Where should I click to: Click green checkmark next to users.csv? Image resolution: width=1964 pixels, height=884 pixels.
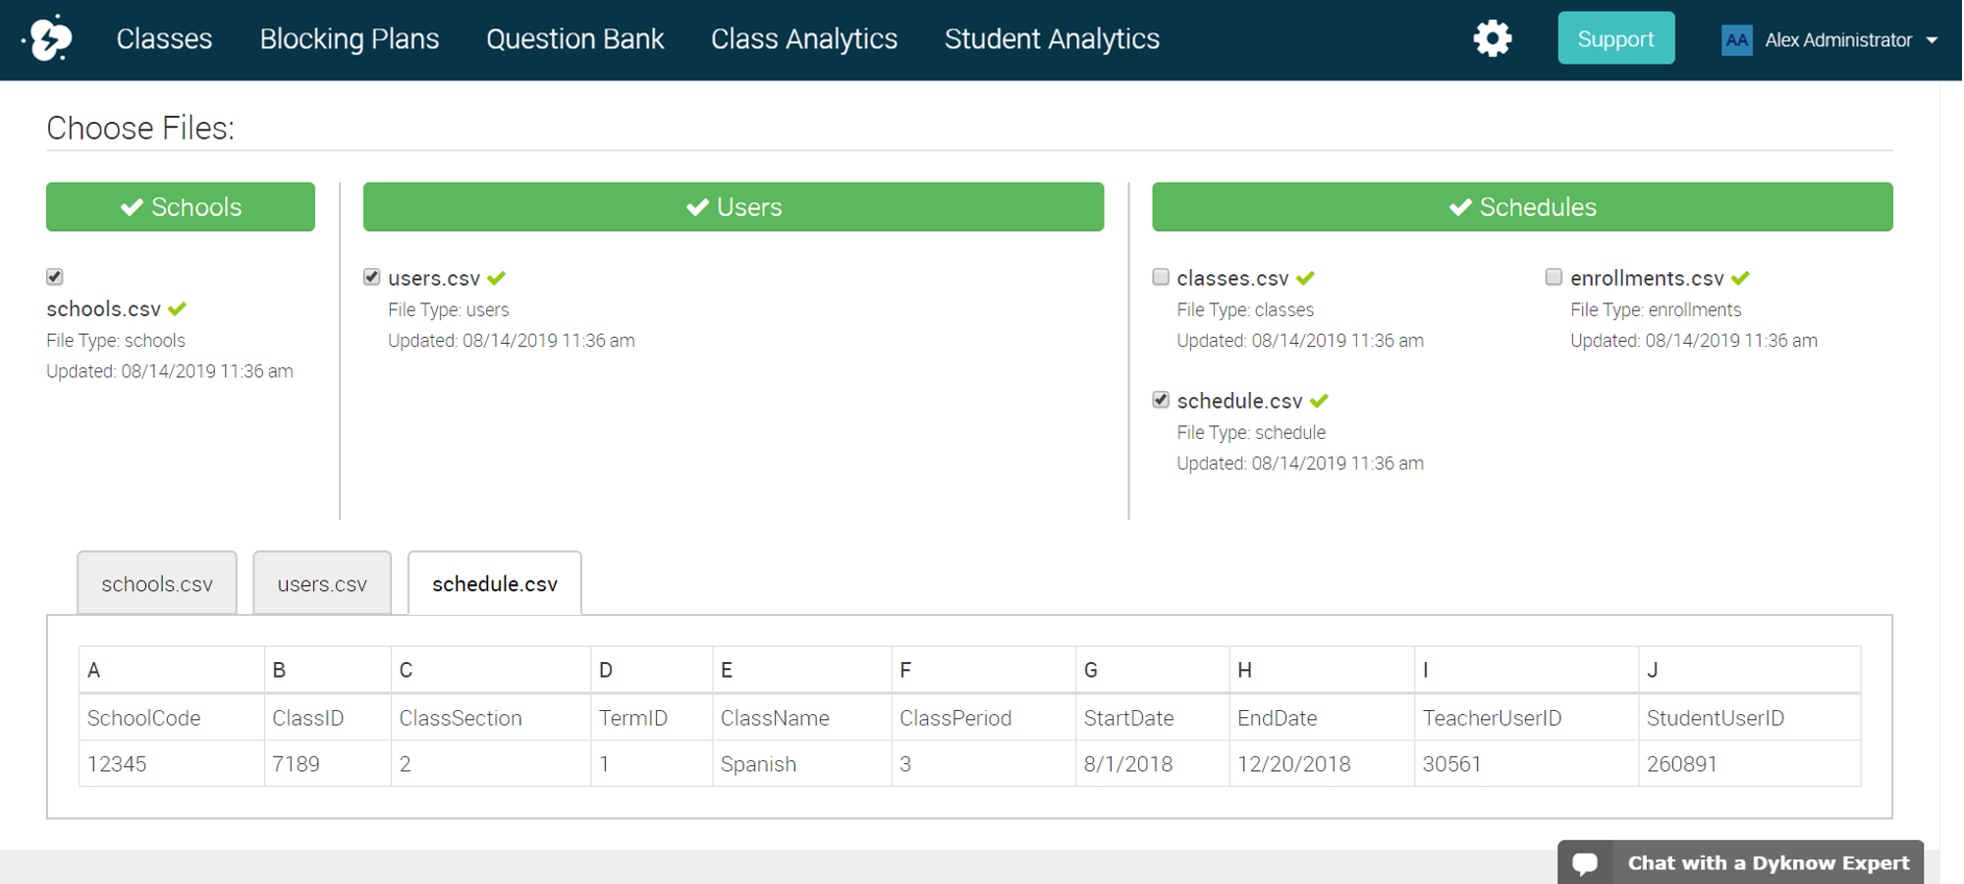click(497, 278)
